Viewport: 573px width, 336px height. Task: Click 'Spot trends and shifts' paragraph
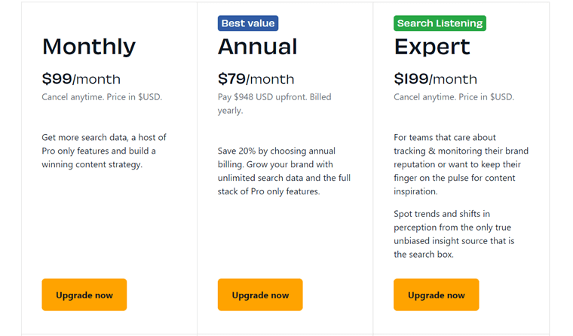point(454,234)
